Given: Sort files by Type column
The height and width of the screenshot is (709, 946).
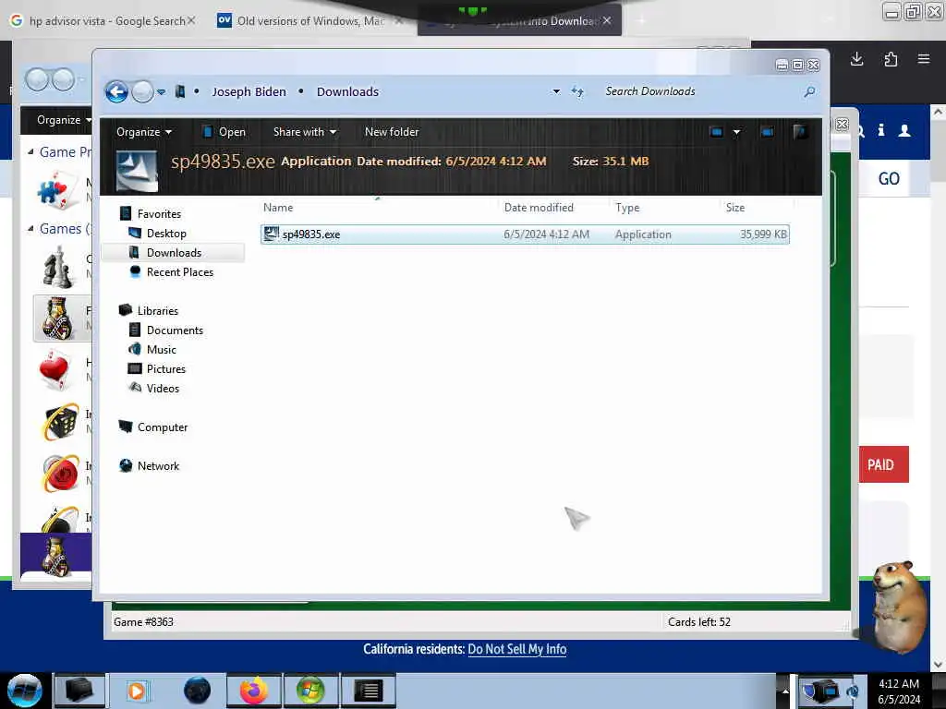Looking at the screenshot, I should (x=627, y=208).
